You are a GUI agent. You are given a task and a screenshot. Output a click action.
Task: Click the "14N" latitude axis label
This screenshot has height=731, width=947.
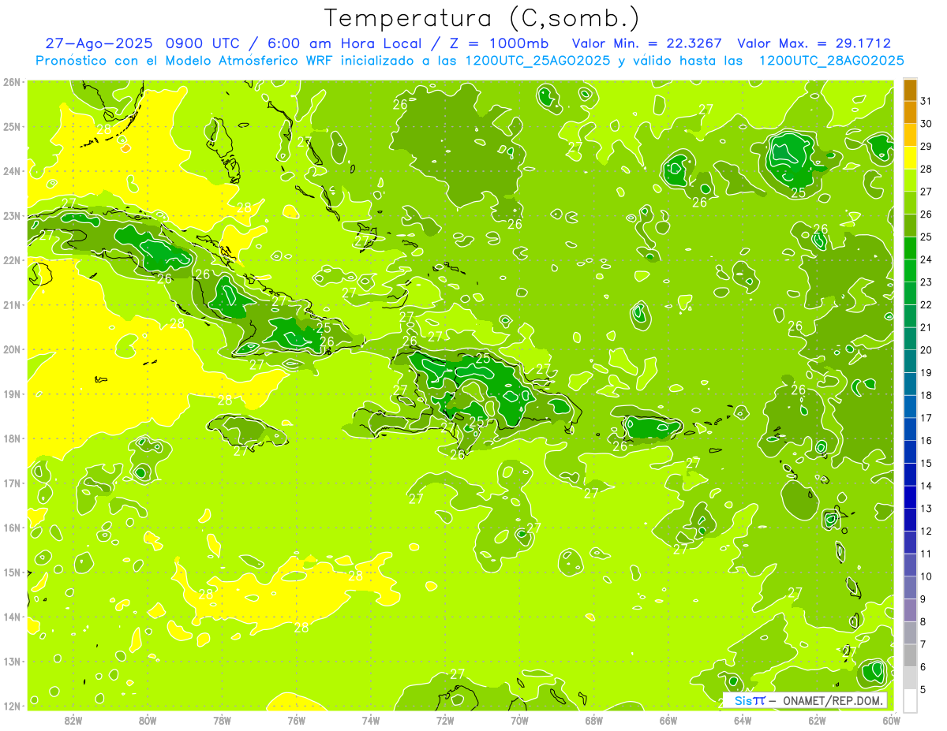11,617
